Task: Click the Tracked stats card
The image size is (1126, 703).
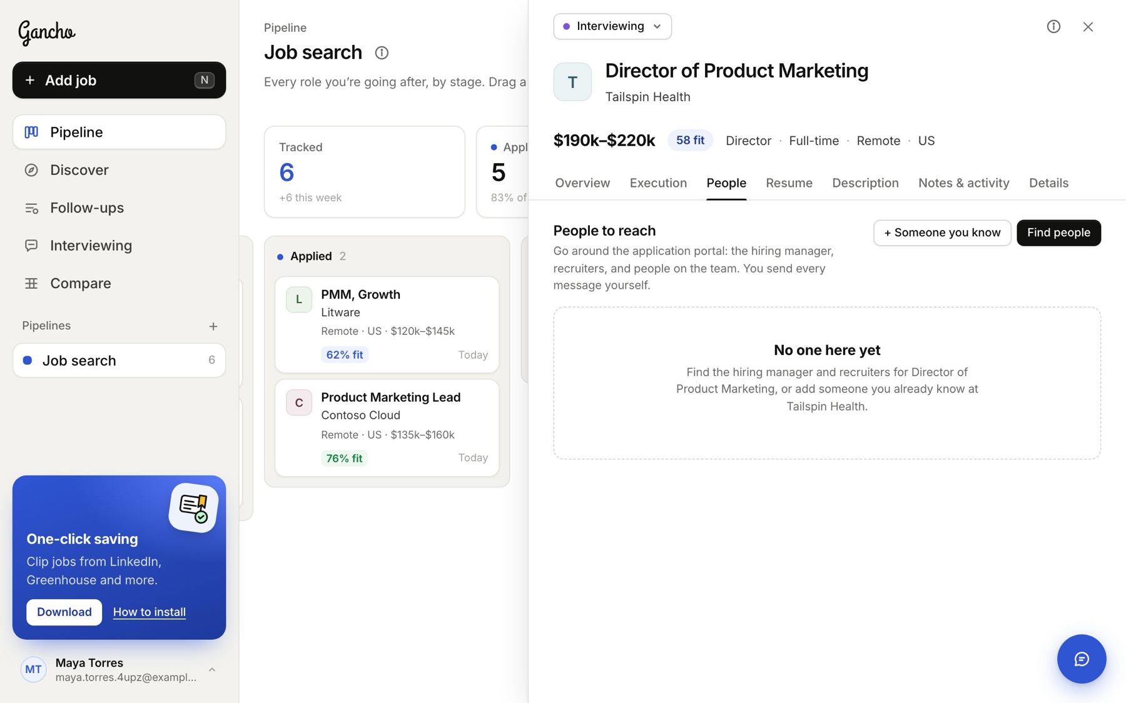Action: pyautogui.click(x=364, y=172)
